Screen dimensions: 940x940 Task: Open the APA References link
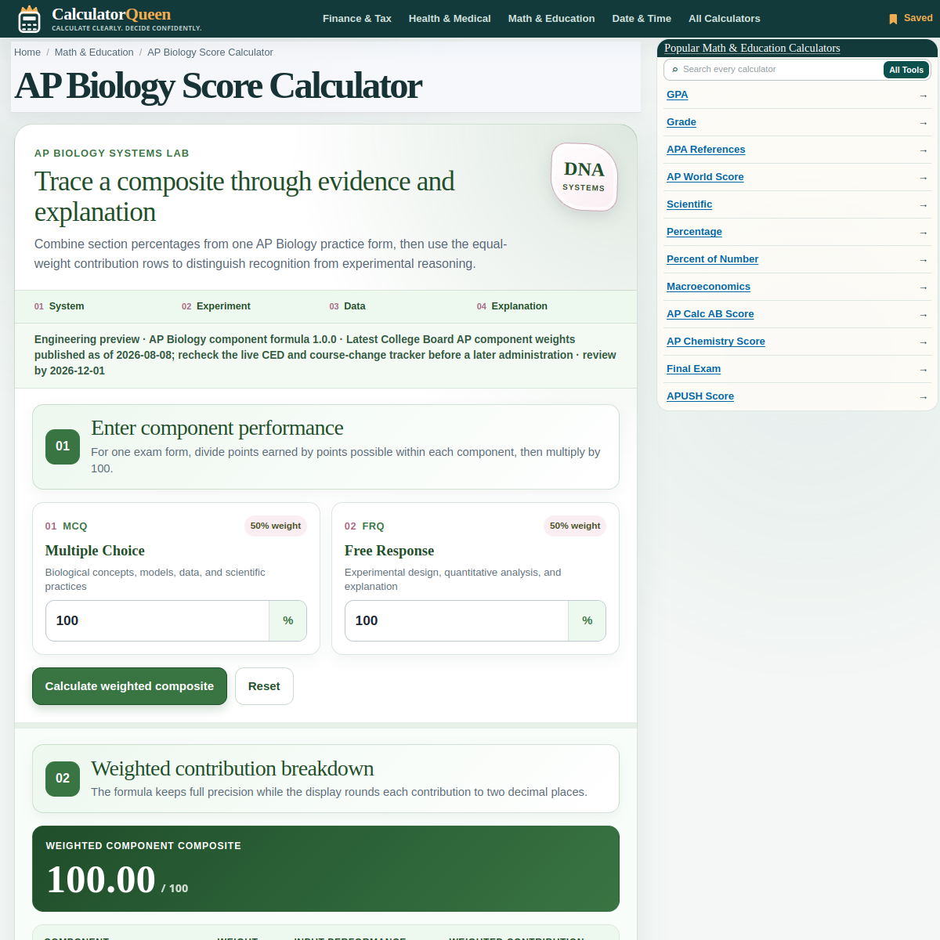(706, 150)
